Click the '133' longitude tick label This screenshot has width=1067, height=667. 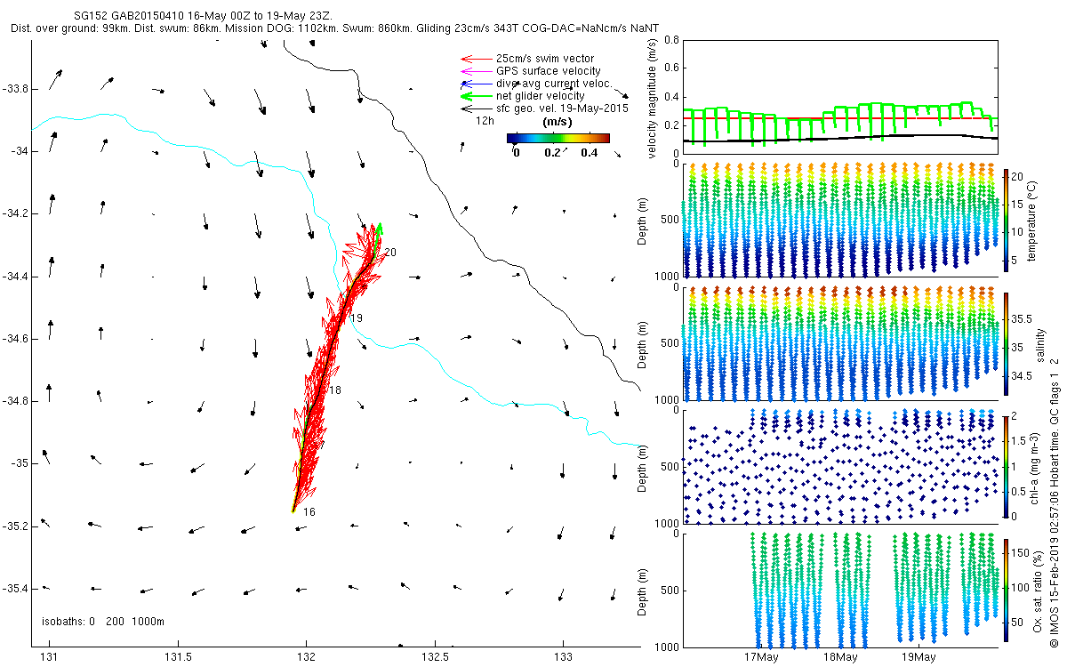click(x=564, y=657)
